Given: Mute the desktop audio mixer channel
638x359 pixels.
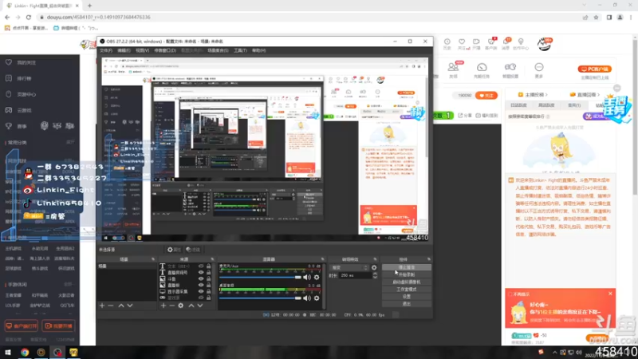Looking at the screenshot, I should [x=307, y=298].
